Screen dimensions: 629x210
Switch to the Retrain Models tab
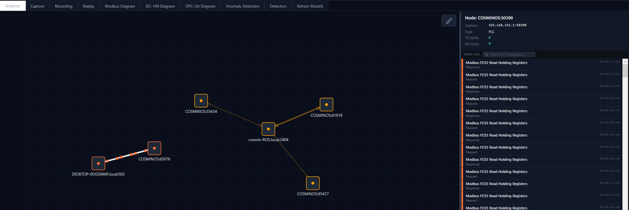(x=310, y=6)
